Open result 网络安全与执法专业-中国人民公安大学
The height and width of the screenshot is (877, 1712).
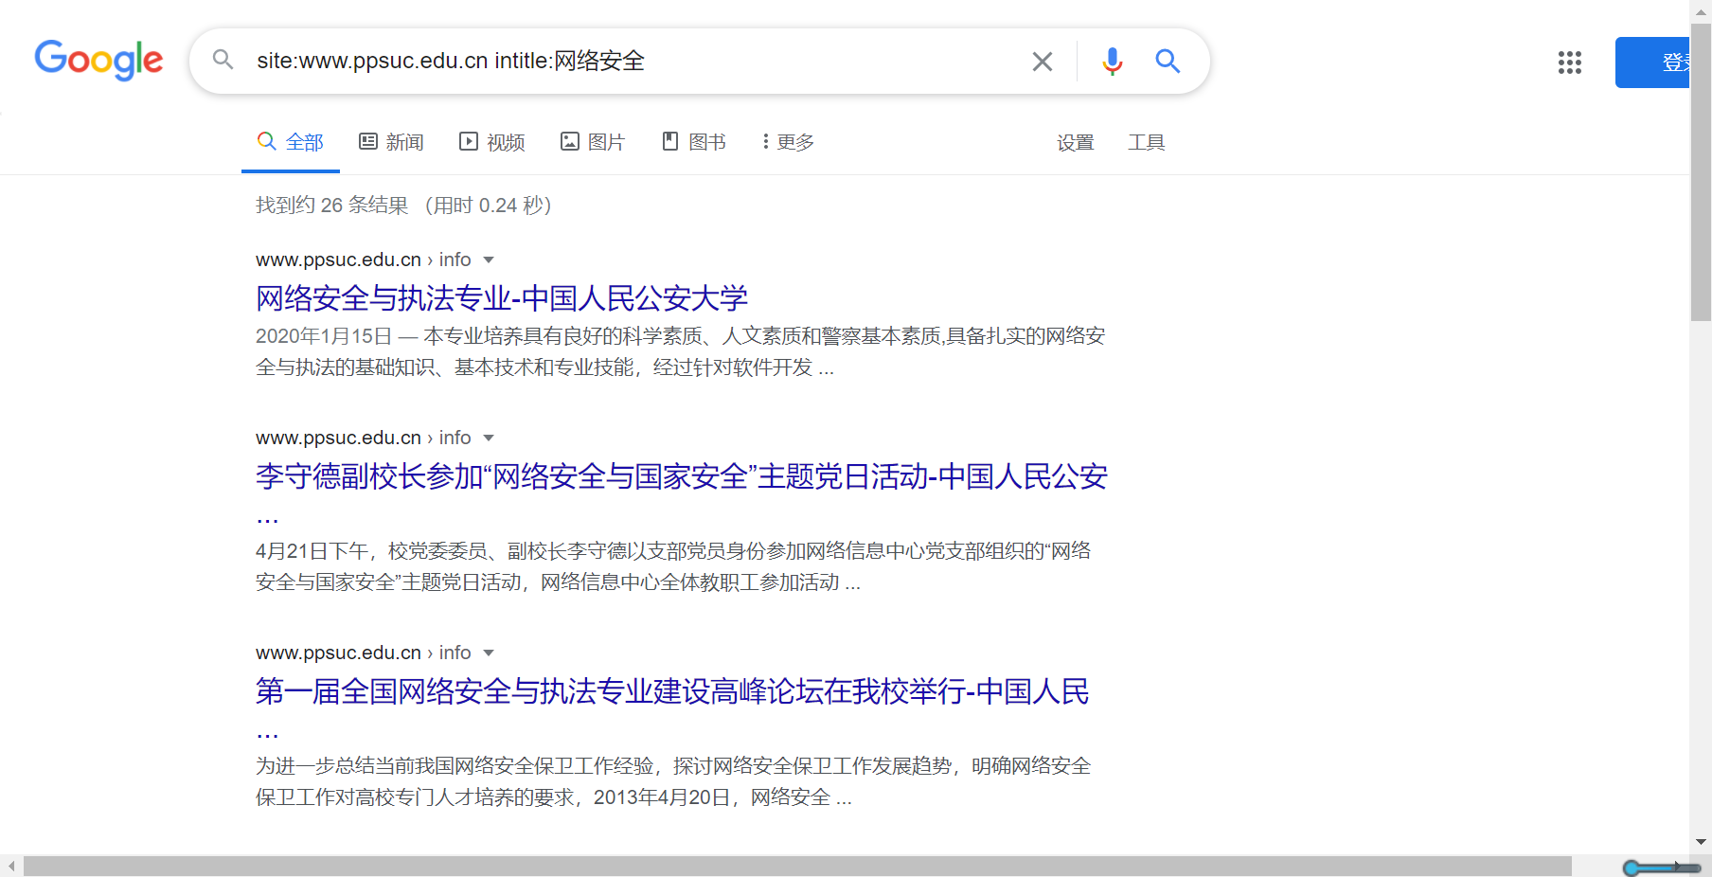pyautogui.click(x=502, y=298)
